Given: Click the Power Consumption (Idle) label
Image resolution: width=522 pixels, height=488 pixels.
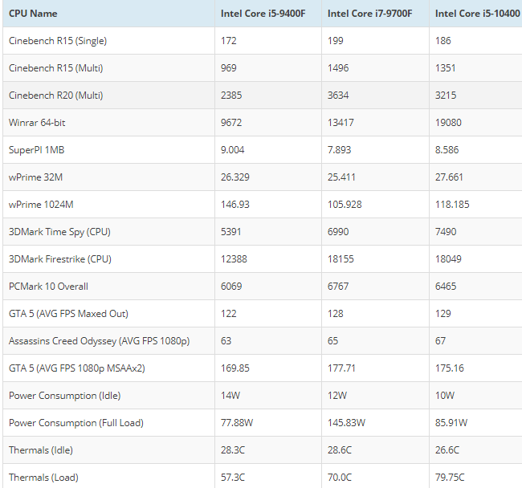Looking at the screenshot, I should point(64,396).
